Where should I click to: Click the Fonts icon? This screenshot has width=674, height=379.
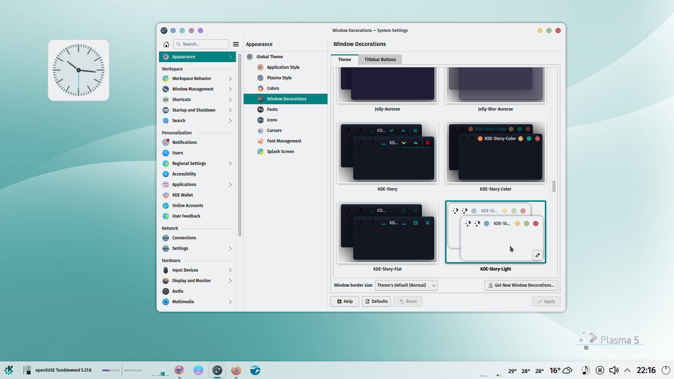[260, 109]
